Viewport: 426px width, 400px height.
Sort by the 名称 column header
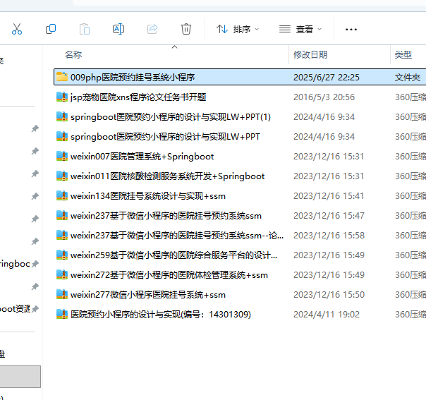pyautogui.click(x=73, y=54)
